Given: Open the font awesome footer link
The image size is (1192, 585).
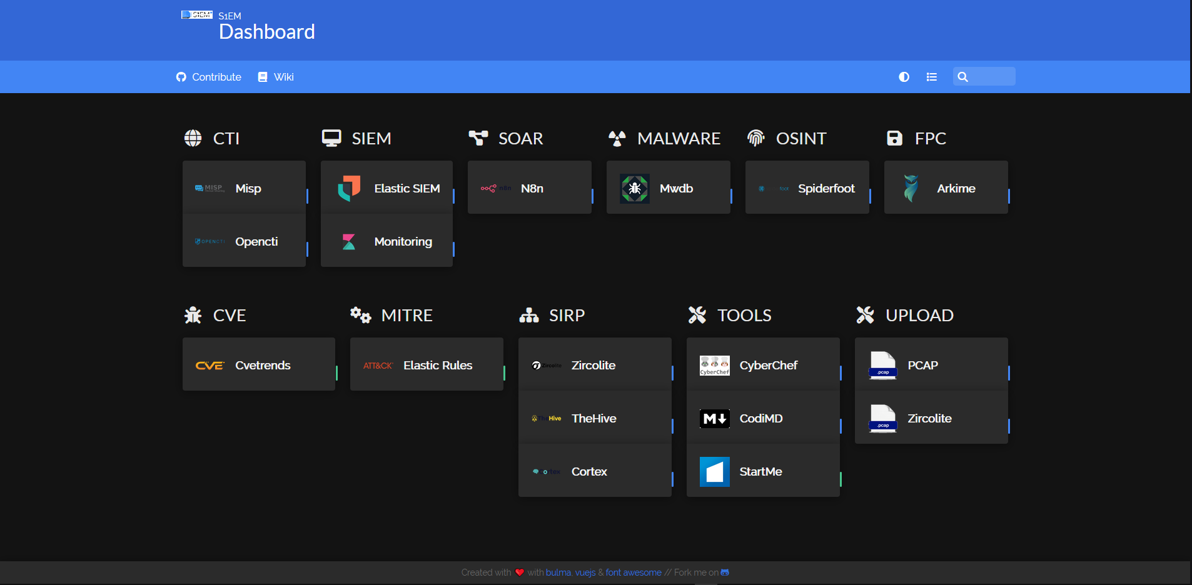Looking at the screenshot, I should [x=633, y=572].
